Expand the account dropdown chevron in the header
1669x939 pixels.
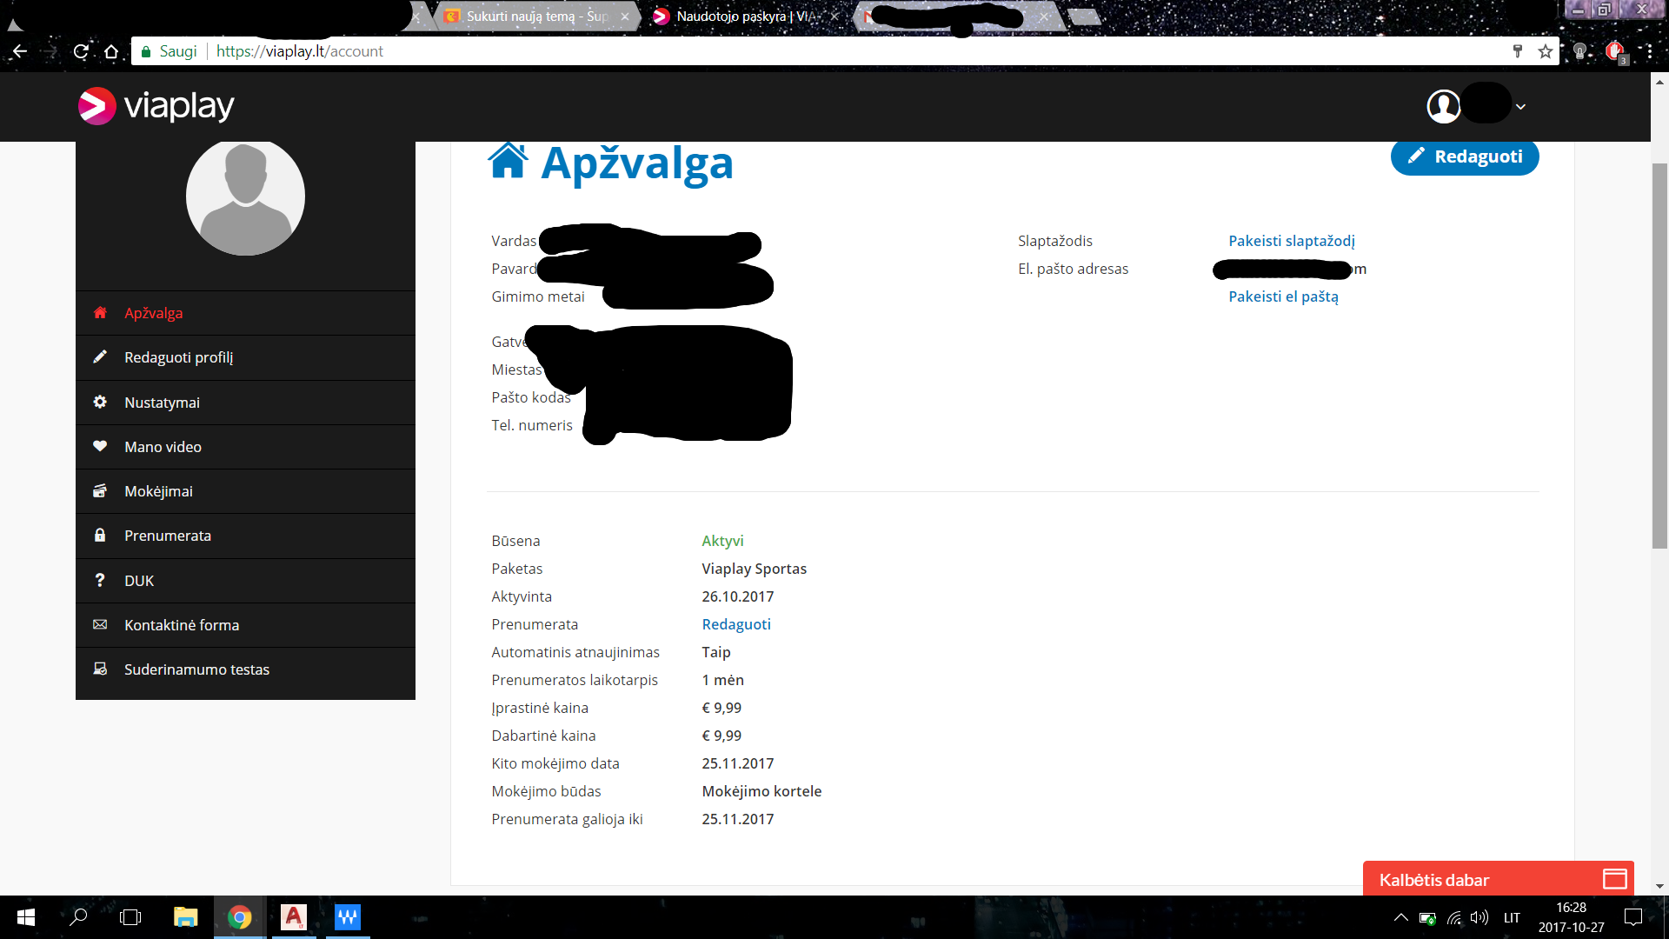tap(1520, 107)
